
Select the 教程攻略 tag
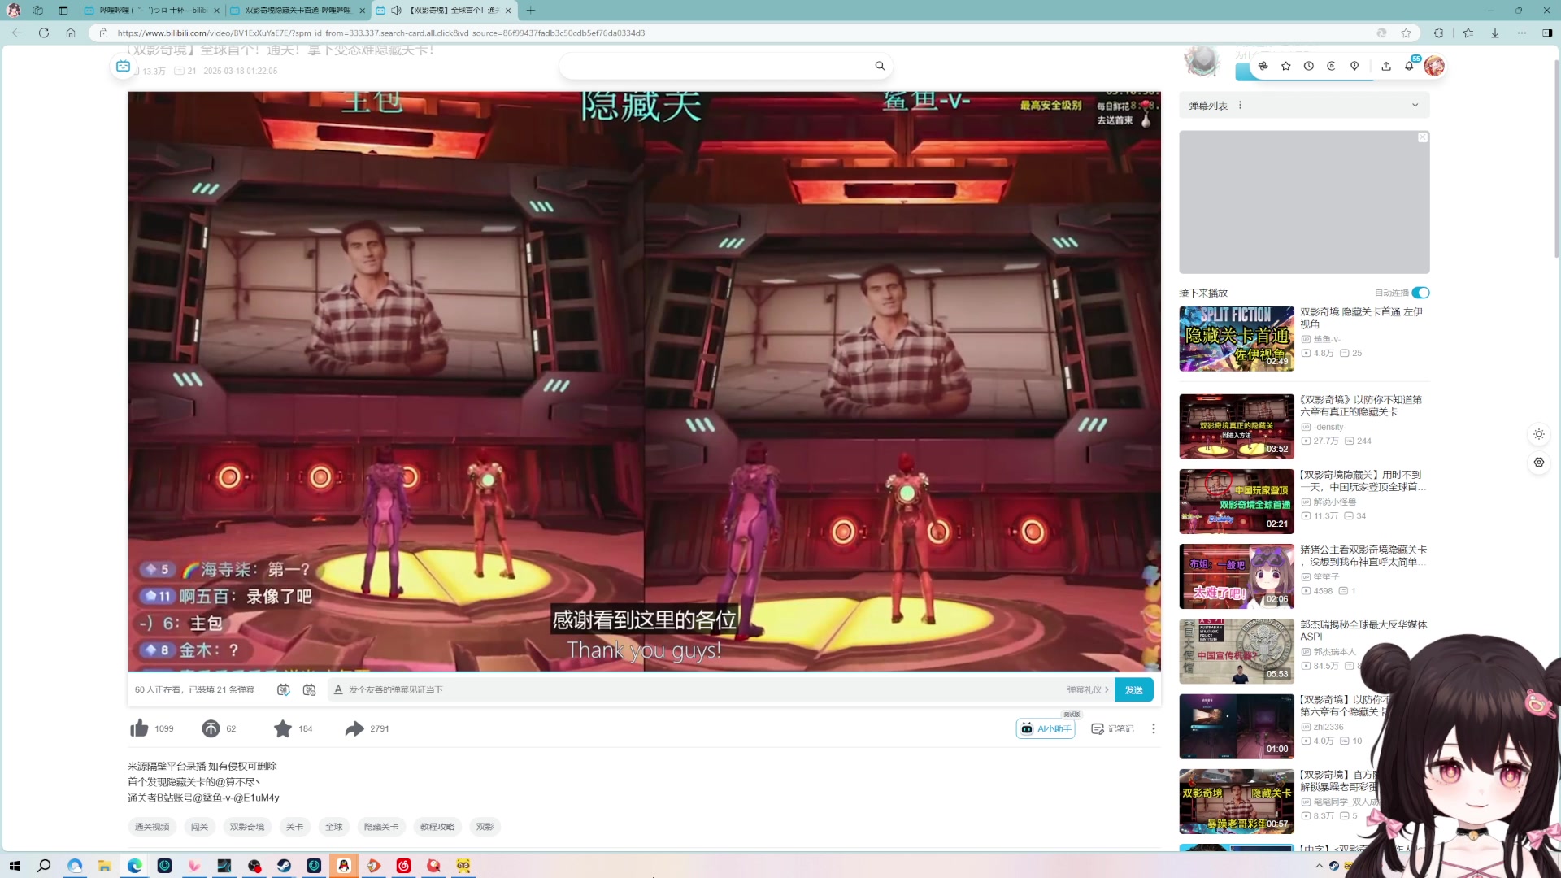tap(437, 827)
